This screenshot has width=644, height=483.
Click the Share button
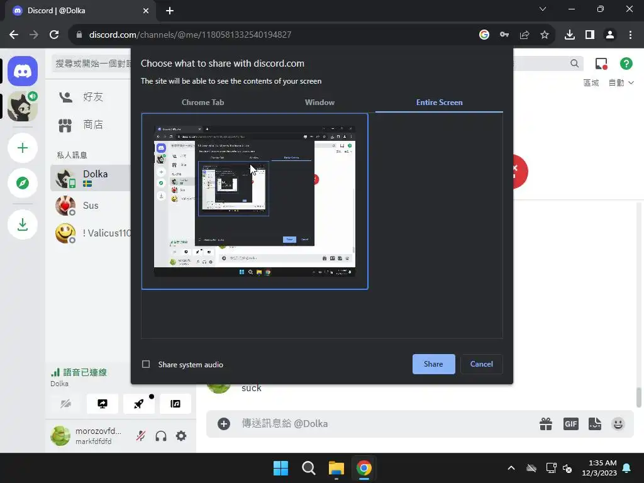[x=434, y=364]
